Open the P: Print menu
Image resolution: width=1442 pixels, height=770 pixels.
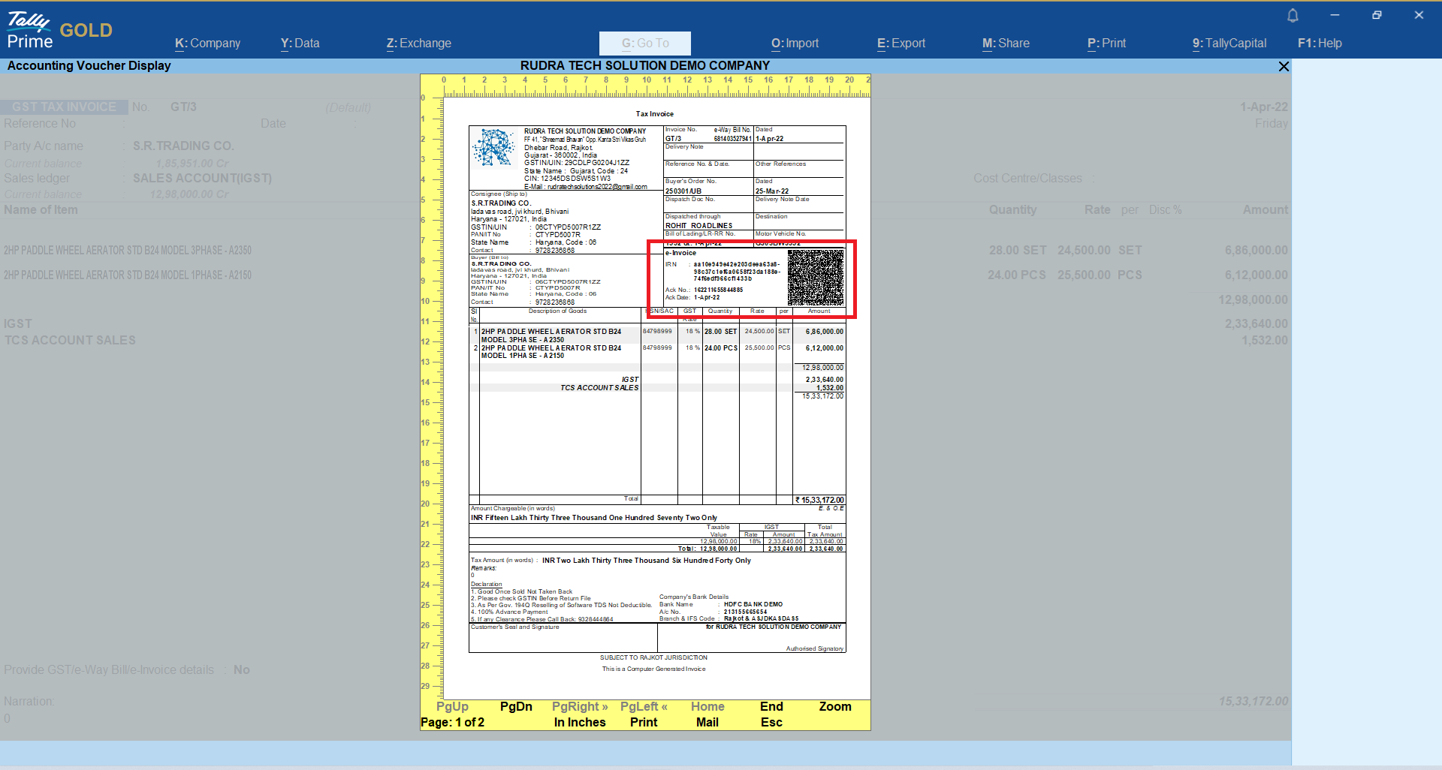tap(1106, 44)
